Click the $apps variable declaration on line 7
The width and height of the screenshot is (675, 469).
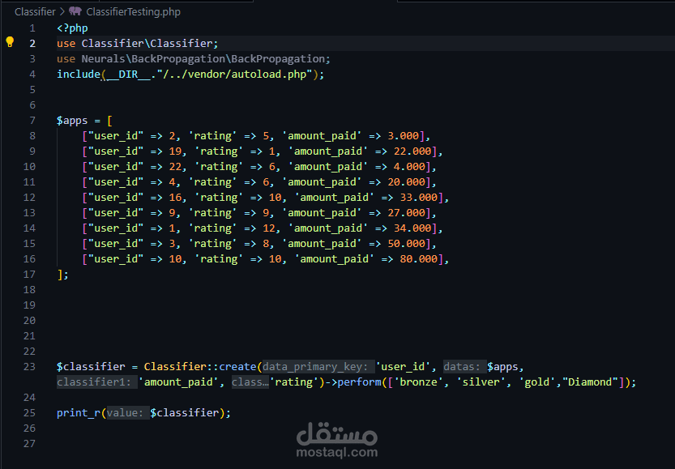coord(72,121)
